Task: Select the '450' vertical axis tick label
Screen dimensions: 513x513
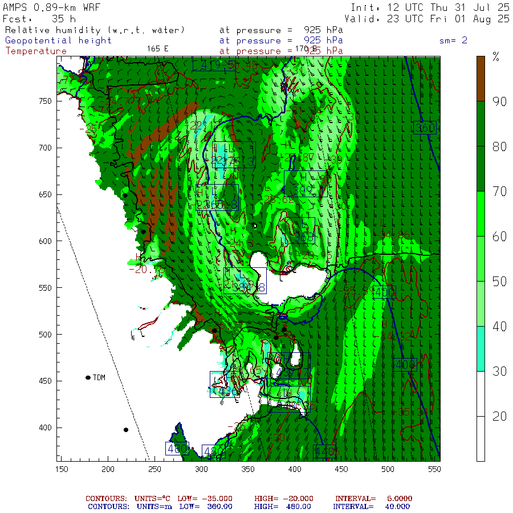Action: (46, 381)
